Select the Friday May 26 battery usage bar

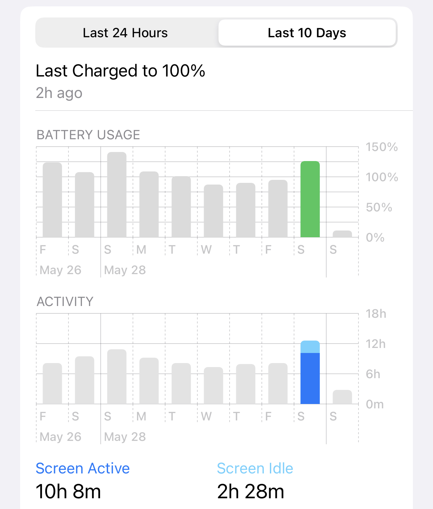(52, 200)
